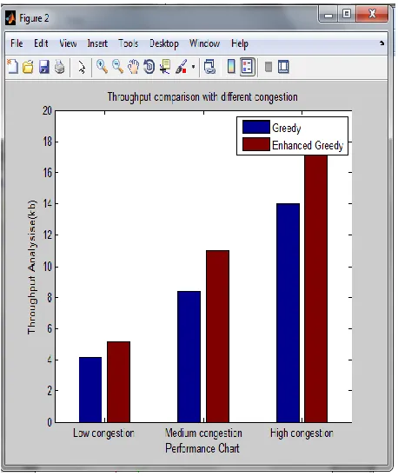398x476 pixels.
Task: Select the Edit Plot arrow tool
Action: point(82,67)
